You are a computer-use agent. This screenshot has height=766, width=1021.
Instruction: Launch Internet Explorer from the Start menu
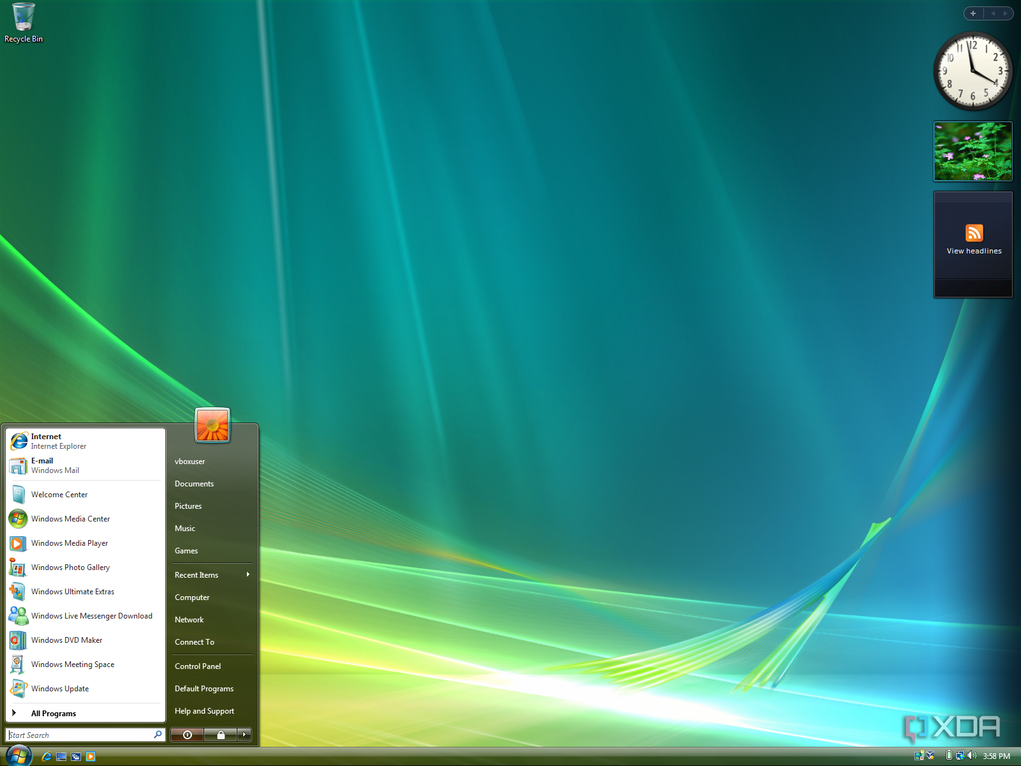pos(86,441)
